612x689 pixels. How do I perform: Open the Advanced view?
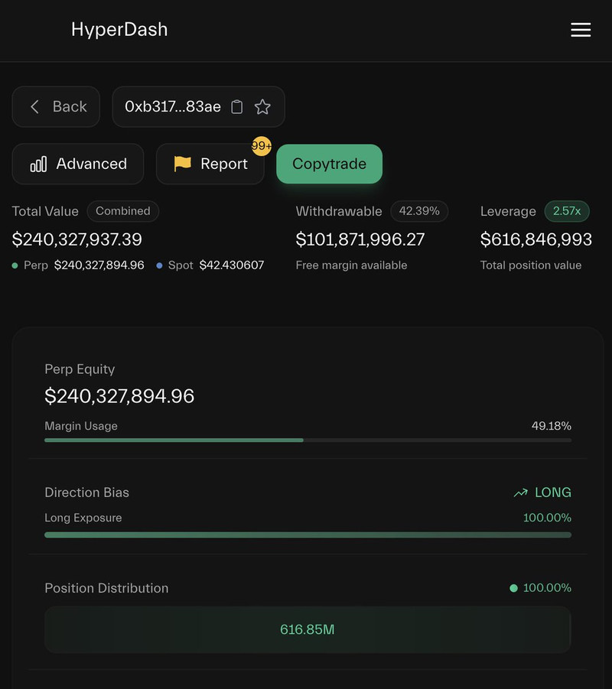[78, 164]
